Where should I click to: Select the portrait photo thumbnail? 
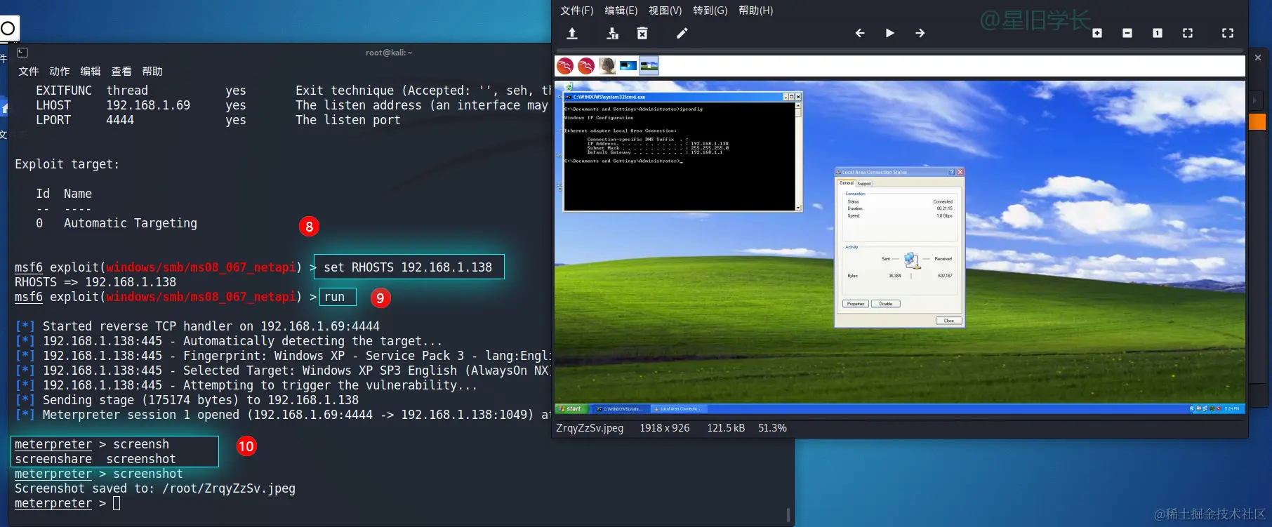tap(607, 66)
